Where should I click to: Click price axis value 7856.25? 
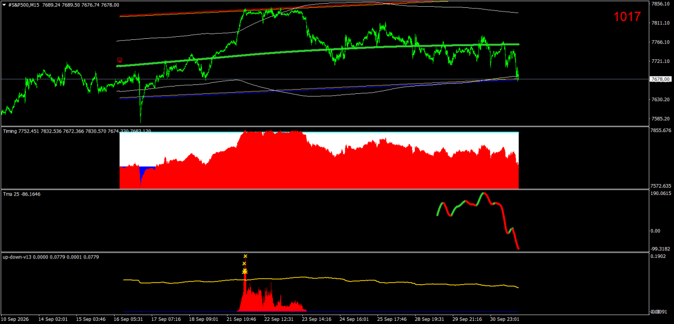tap(660, 4)
